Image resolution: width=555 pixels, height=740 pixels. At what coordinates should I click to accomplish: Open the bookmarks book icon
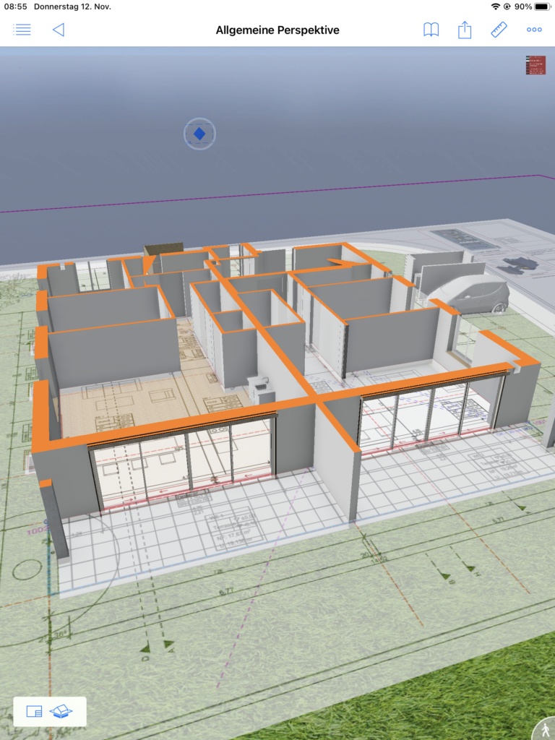(431, 30)
